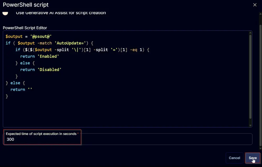Toggle Generative AI Assist for script creation
Image resolution: width=262 pixels, height=167 pixels.
pyautogui.click(x=5, y=13)
